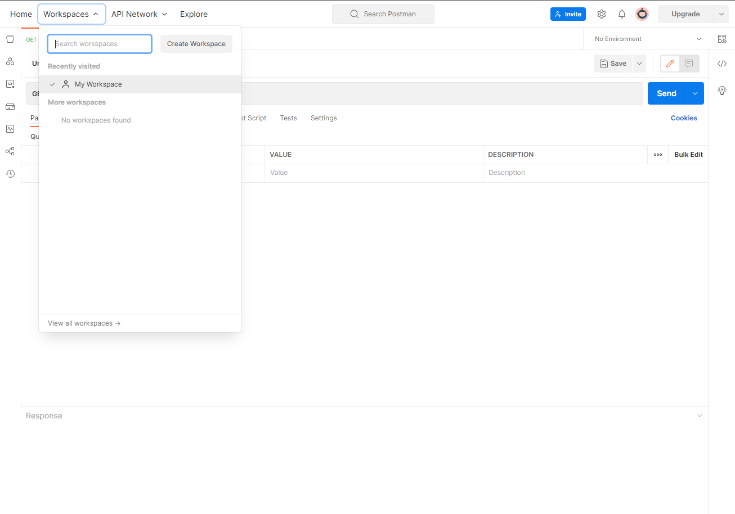The height and width of the screenshot is (514, 735).
Task: Click the Save button
Action: (x=613, y=64)
